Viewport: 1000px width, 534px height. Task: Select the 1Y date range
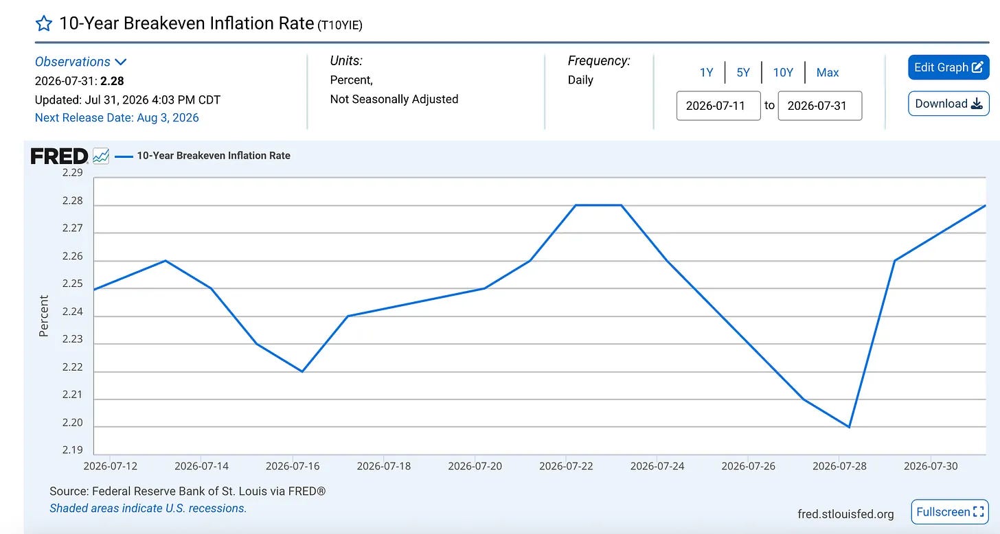tap(706, 72)
